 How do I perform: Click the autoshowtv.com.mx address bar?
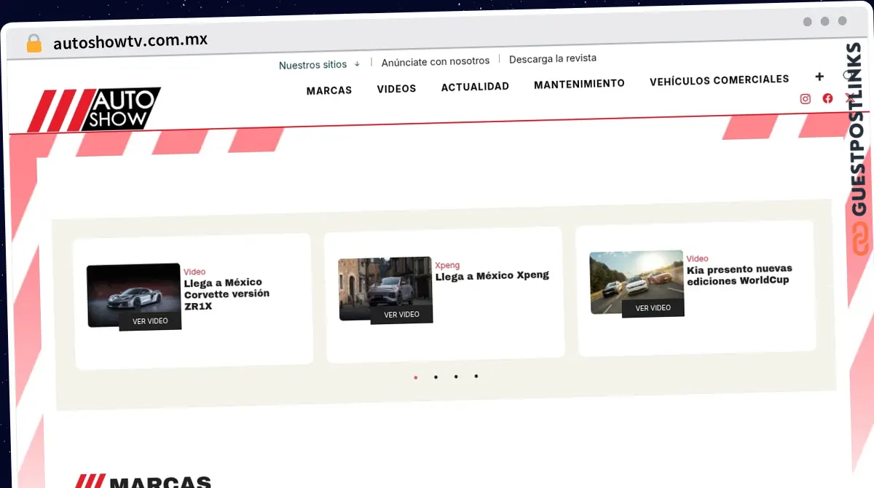(130, 42)
